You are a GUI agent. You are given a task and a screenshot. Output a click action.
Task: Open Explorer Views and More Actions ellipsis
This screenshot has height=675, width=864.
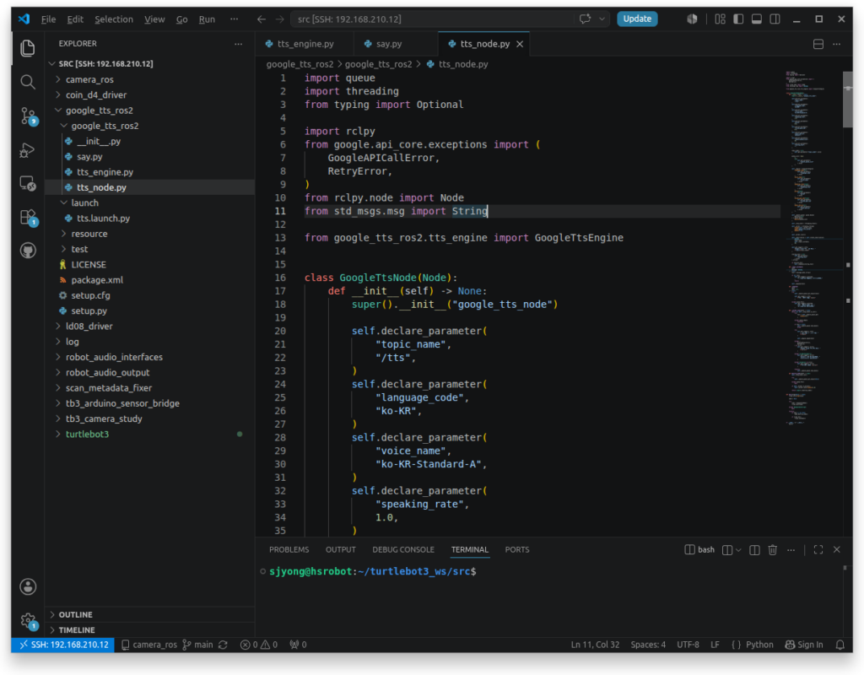(x=238, y=44)
